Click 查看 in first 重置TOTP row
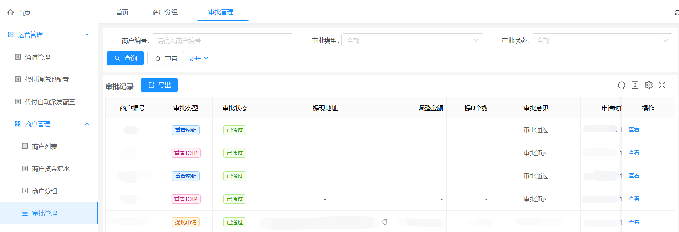The height and width of the screenshot is (232, 679). click(634, 153)
